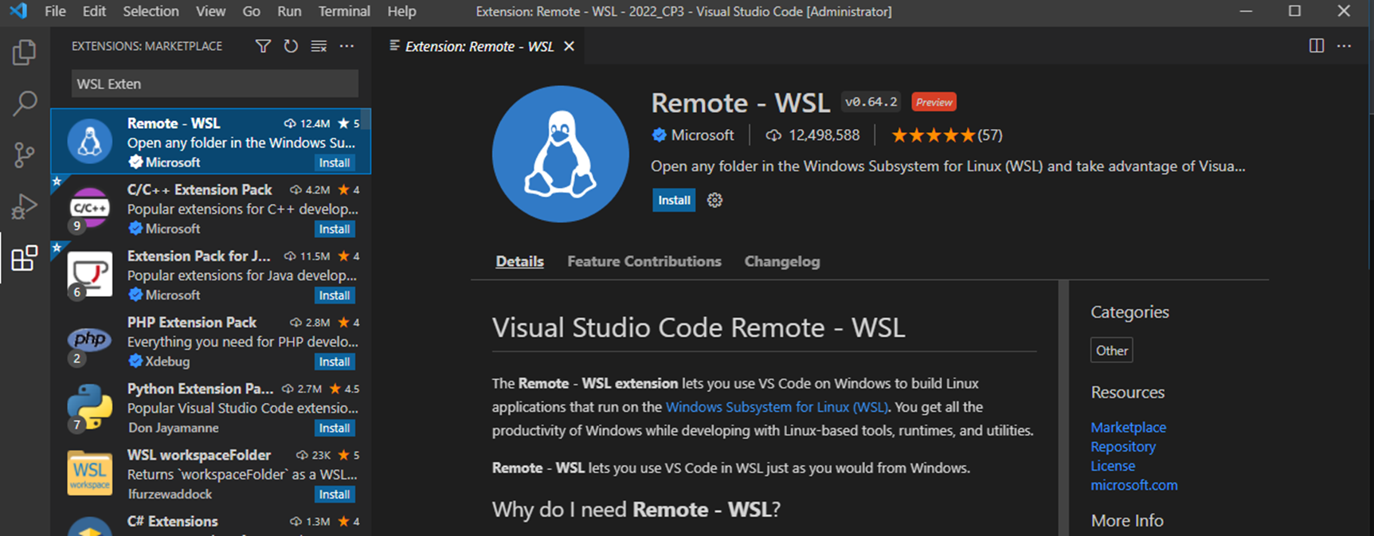
Task: Click the large Remote - WSL penguin logo
Action: [560, 154]
